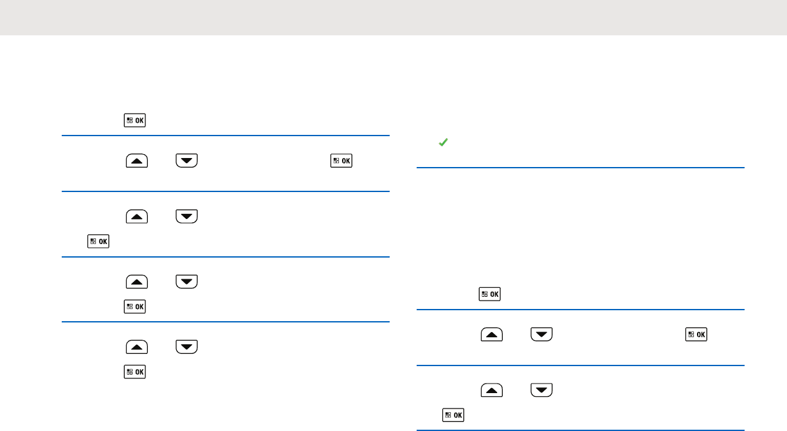Click up arrow in left column's second step
The image size is (787, 431).
tap(138, 161)
